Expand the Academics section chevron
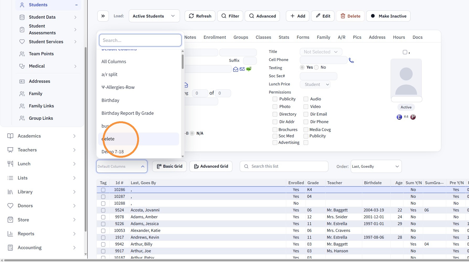Viewport: 469px width, 262px height. click(x=74, y=136)
